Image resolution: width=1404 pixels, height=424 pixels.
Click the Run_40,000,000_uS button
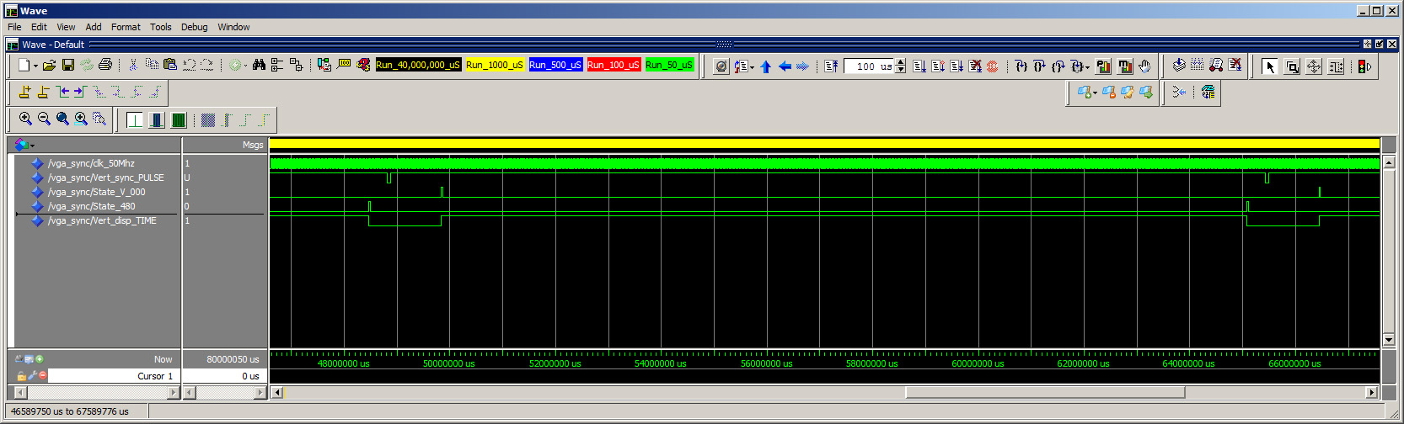418,65
